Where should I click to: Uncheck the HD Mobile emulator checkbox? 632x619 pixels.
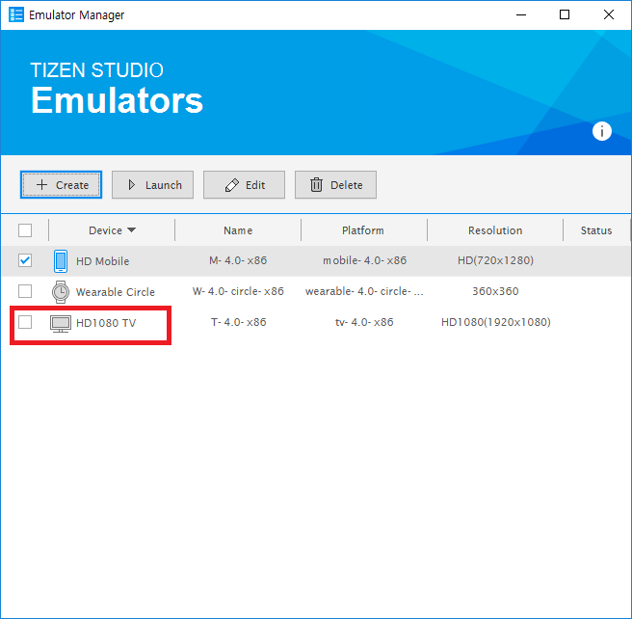point(25,260)
